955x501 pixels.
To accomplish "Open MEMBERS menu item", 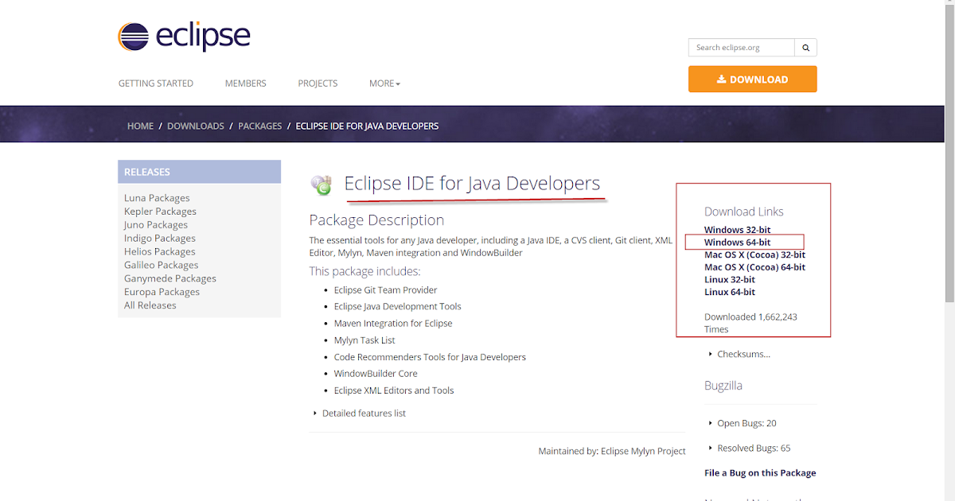I will click(x=245, y=83).
